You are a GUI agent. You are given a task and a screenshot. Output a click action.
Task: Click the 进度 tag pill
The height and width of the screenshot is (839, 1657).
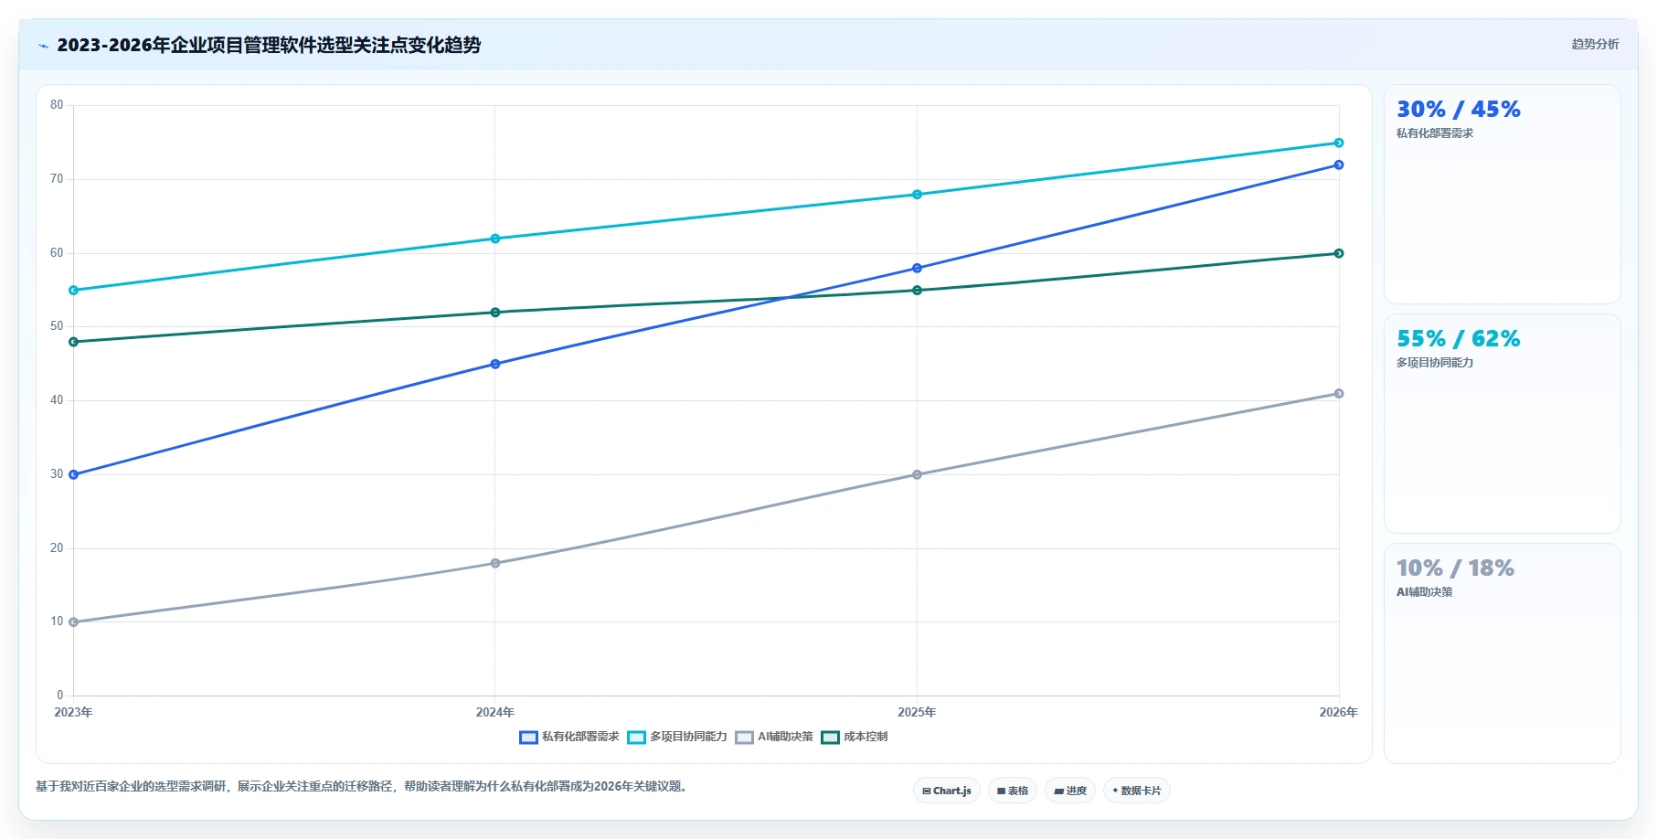coord(1070,791)
